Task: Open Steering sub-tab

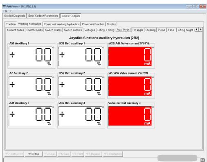Action: [151, 30]
